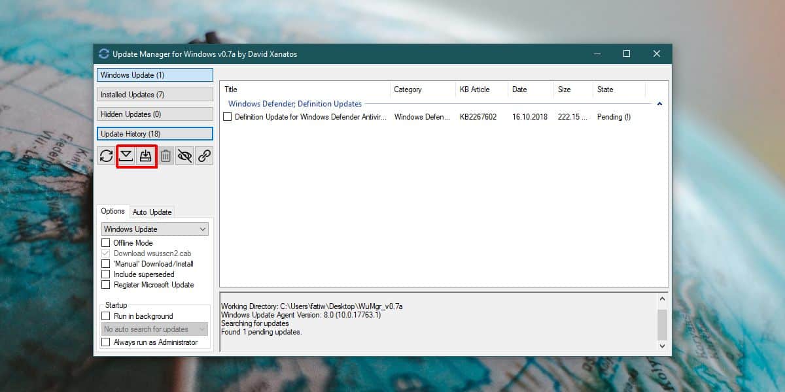785x392 pixels.
Task: Click the hide updates eye icon
Action: (184, 156)
